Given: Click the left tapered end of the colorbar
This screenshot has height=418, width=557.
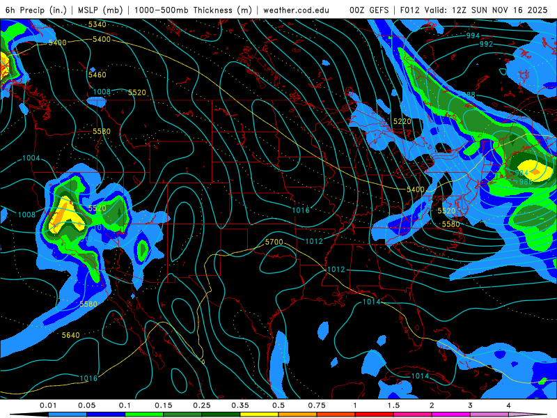Looking at the screenshot, I should coord(29,415).
